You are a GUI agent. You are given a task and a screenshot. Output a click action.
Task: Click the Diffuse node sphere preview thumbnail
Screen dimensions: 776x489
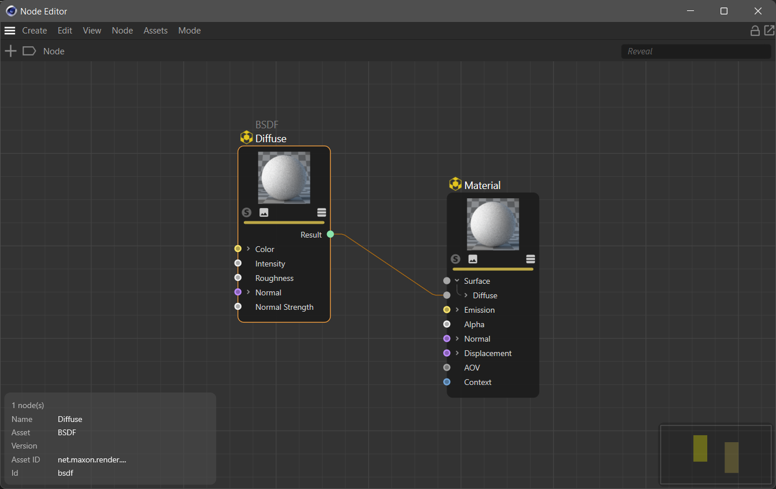pyautogui.click(x=284, y=177)
